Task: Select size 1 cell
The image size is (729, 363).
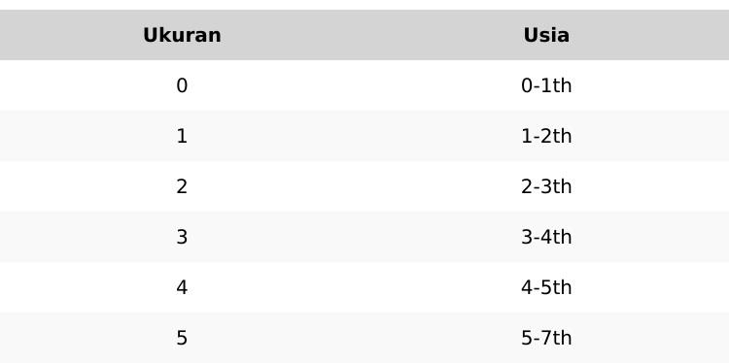Action: click(182, 136)
